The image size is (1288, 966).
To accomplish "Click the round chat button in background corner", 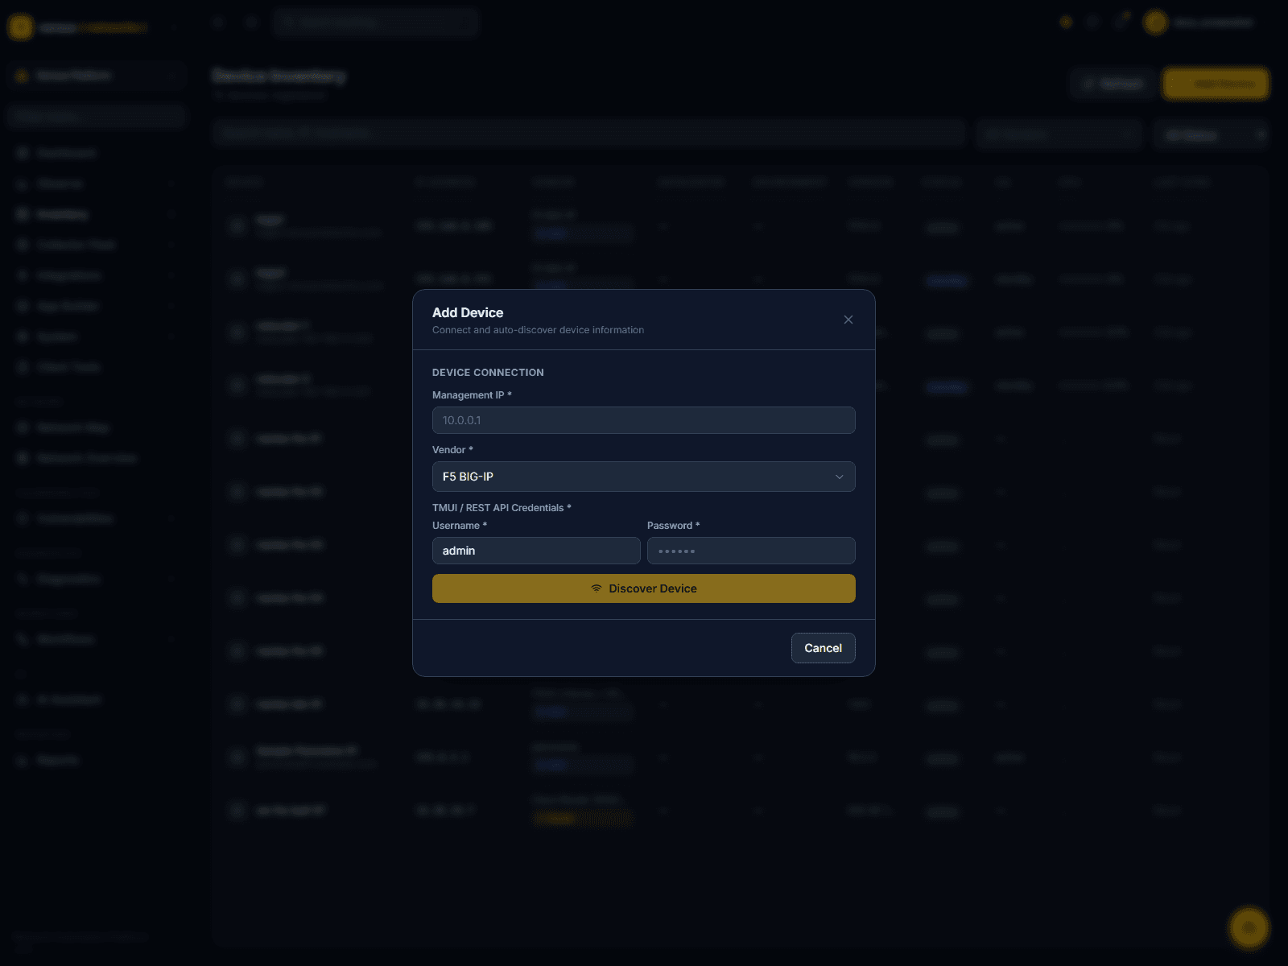I will pyautogui.click(x=1249, y=927).
